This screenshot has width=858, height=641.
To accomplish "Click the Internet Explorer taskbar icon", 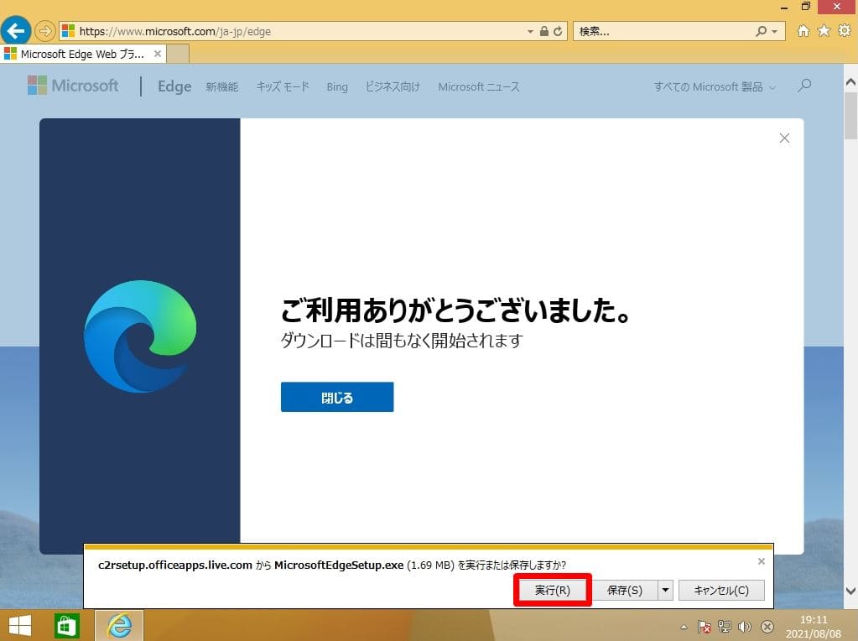I will tap(119, 625).
